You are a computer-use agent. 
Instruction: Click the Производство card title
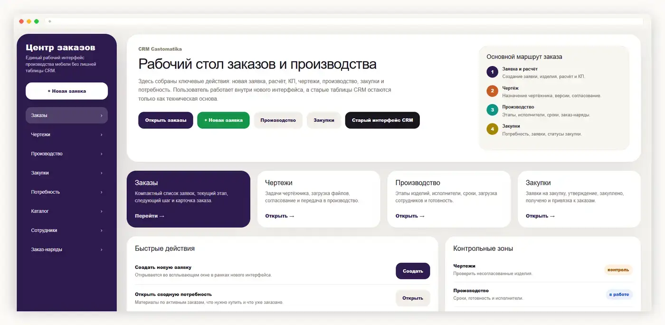pos(418,182)
